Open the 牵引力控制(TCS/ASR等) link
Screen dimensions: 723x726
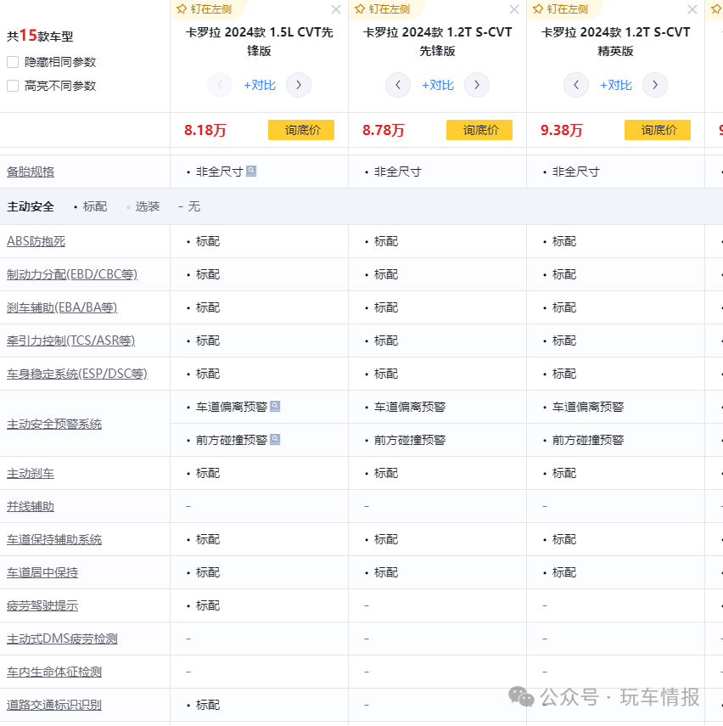(x=70, y=340)
